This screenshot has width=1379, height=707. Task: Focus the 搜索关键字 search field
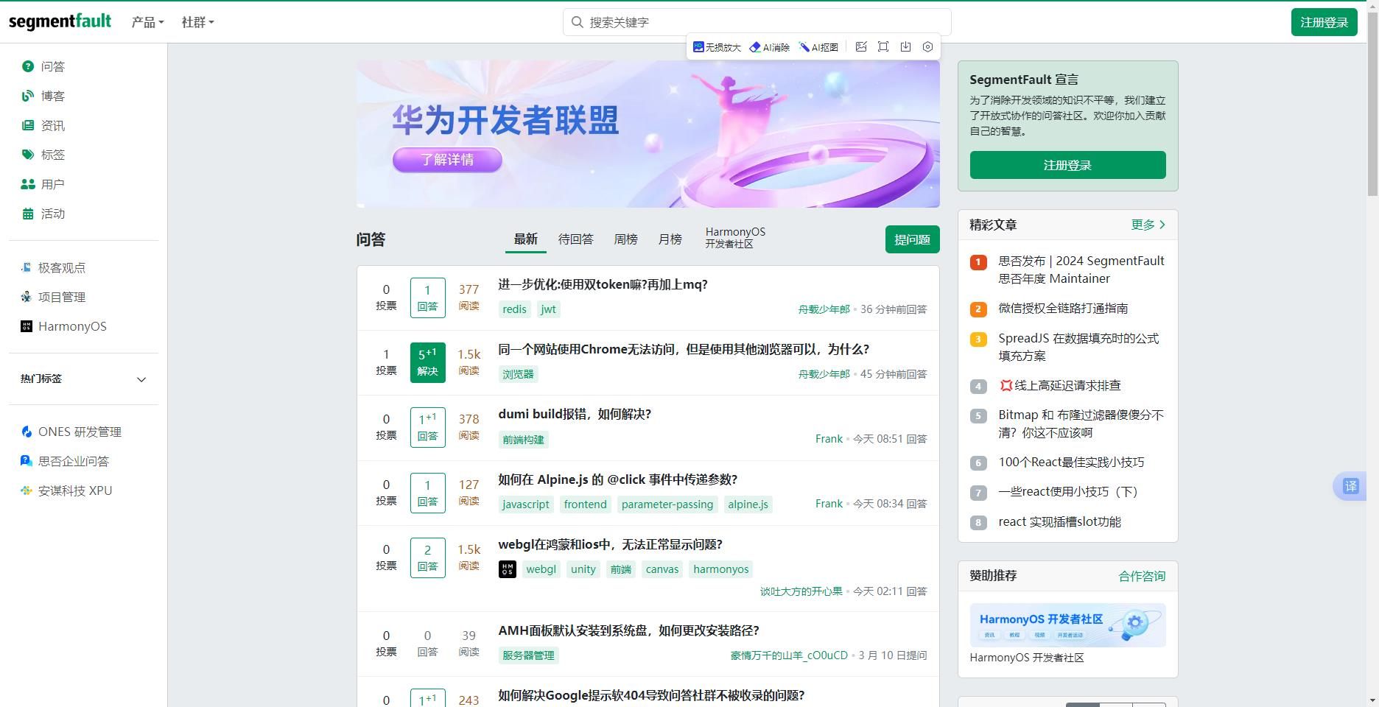pos(757,22)
